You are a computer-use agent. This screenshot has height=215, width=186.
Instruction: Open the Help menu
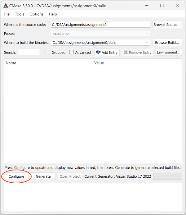[x=53, y=14]
